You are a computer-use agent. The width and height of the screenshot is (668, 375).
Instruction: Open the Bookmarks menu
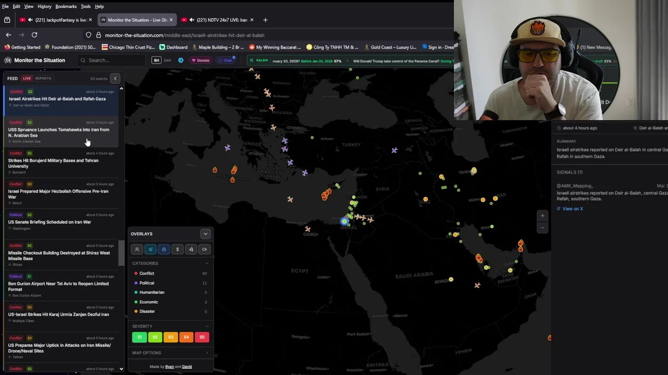(x=66, y=6)
